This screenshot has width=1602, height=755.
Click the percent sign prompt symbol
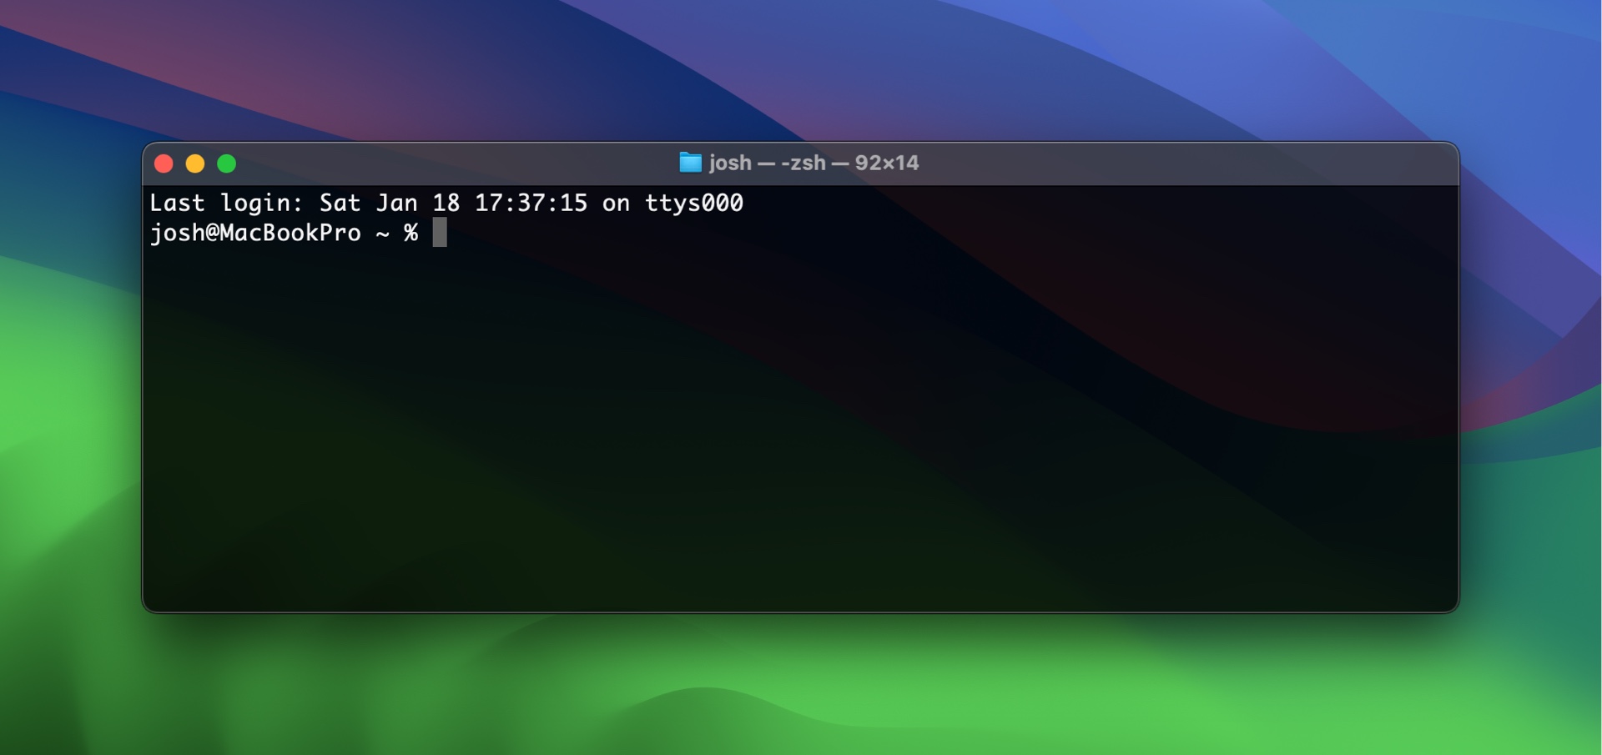(x=410, y=234)
